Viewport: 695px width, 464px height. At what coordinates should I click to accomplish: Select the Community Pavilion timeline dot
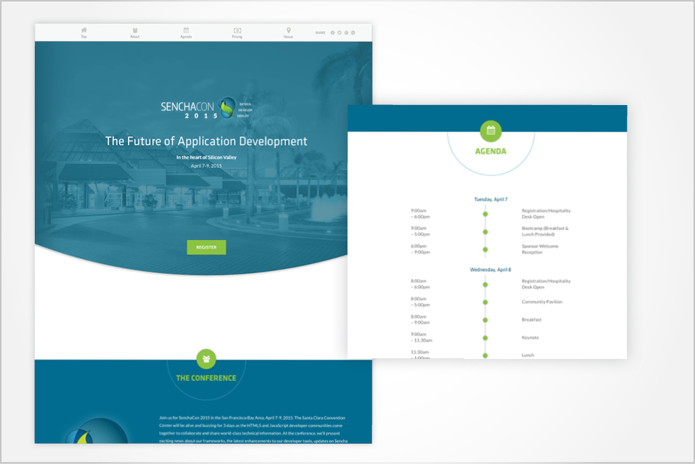click(485, 302)
